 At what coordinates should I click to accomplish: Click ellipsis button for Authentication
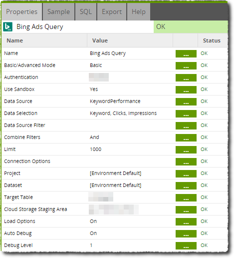point(186,77)
